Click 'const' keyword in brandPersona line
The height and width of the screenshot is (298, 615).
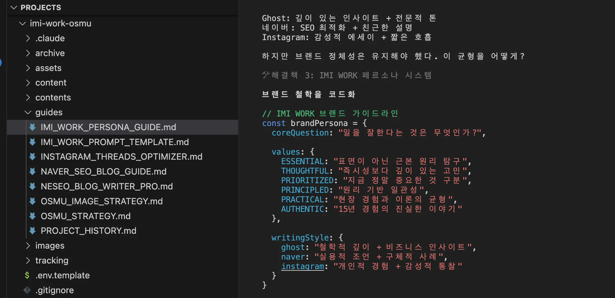tap(274, 123)
